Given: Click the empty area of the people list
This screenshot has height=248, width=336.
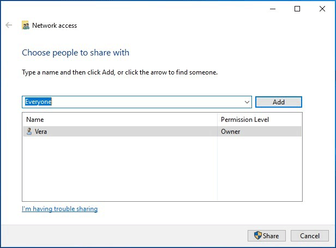Looking at the screenshot, I should [120, 169].
